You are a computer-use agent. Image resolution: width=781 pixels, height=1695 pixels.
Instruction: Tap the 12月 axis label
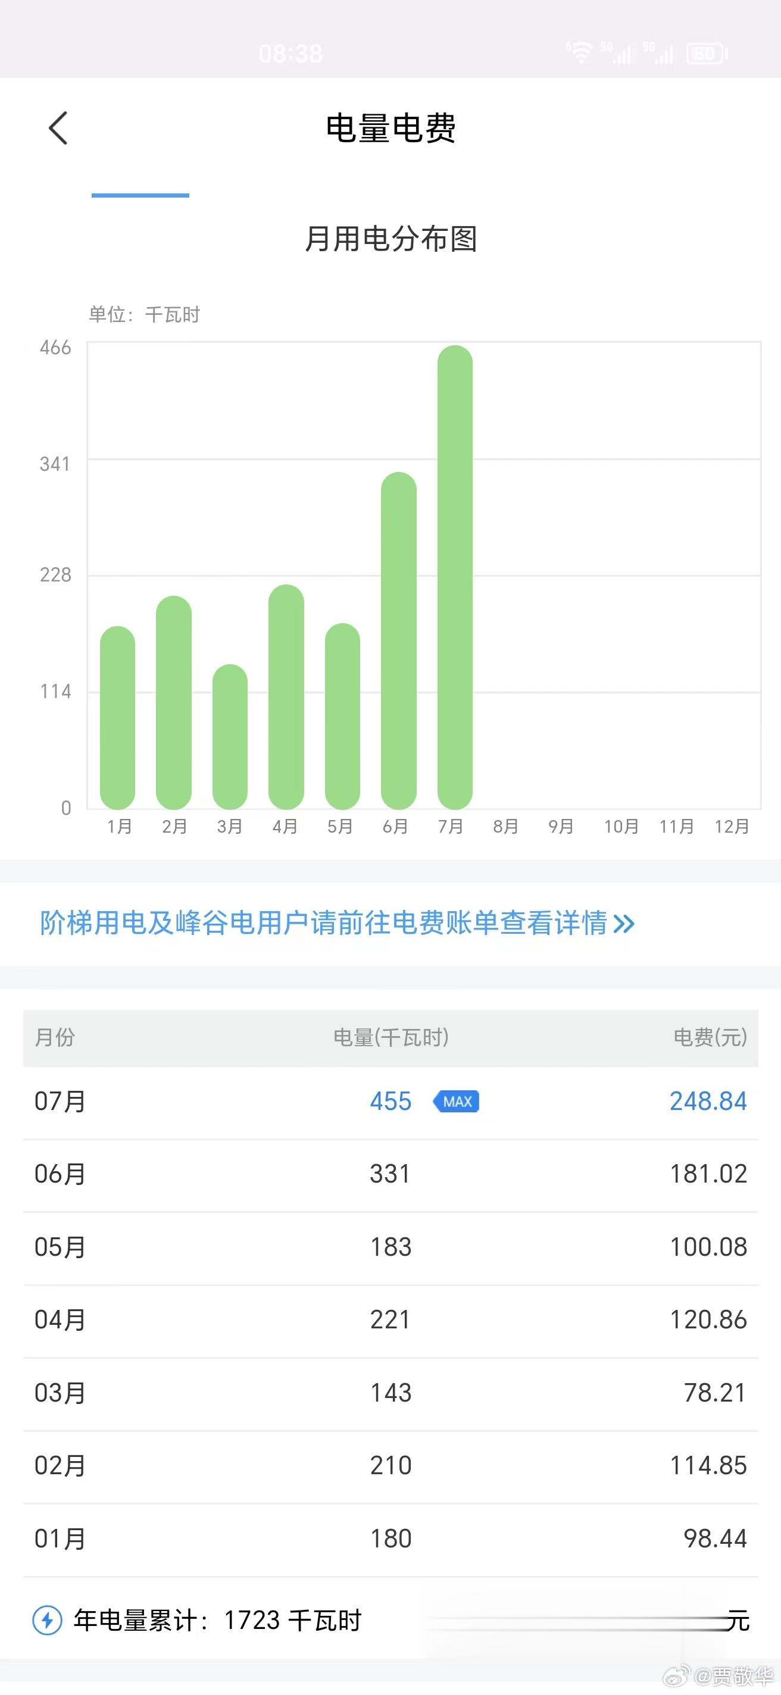[732, 827]
